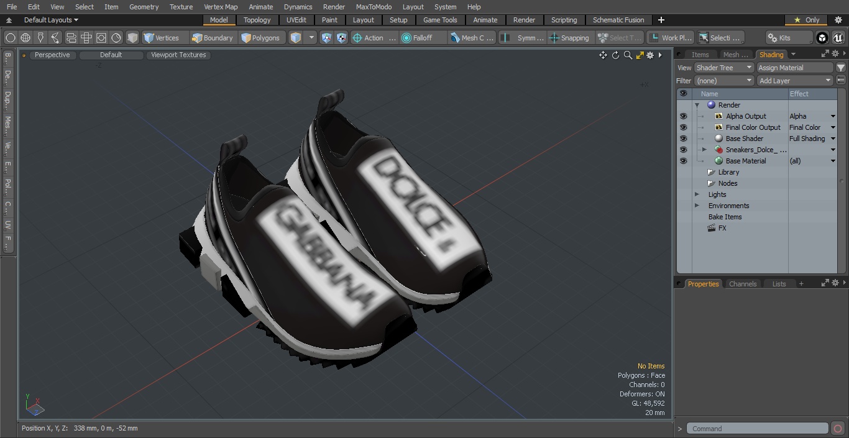Click the red record circle beside Command
The image size is (849, 438).
837,429
